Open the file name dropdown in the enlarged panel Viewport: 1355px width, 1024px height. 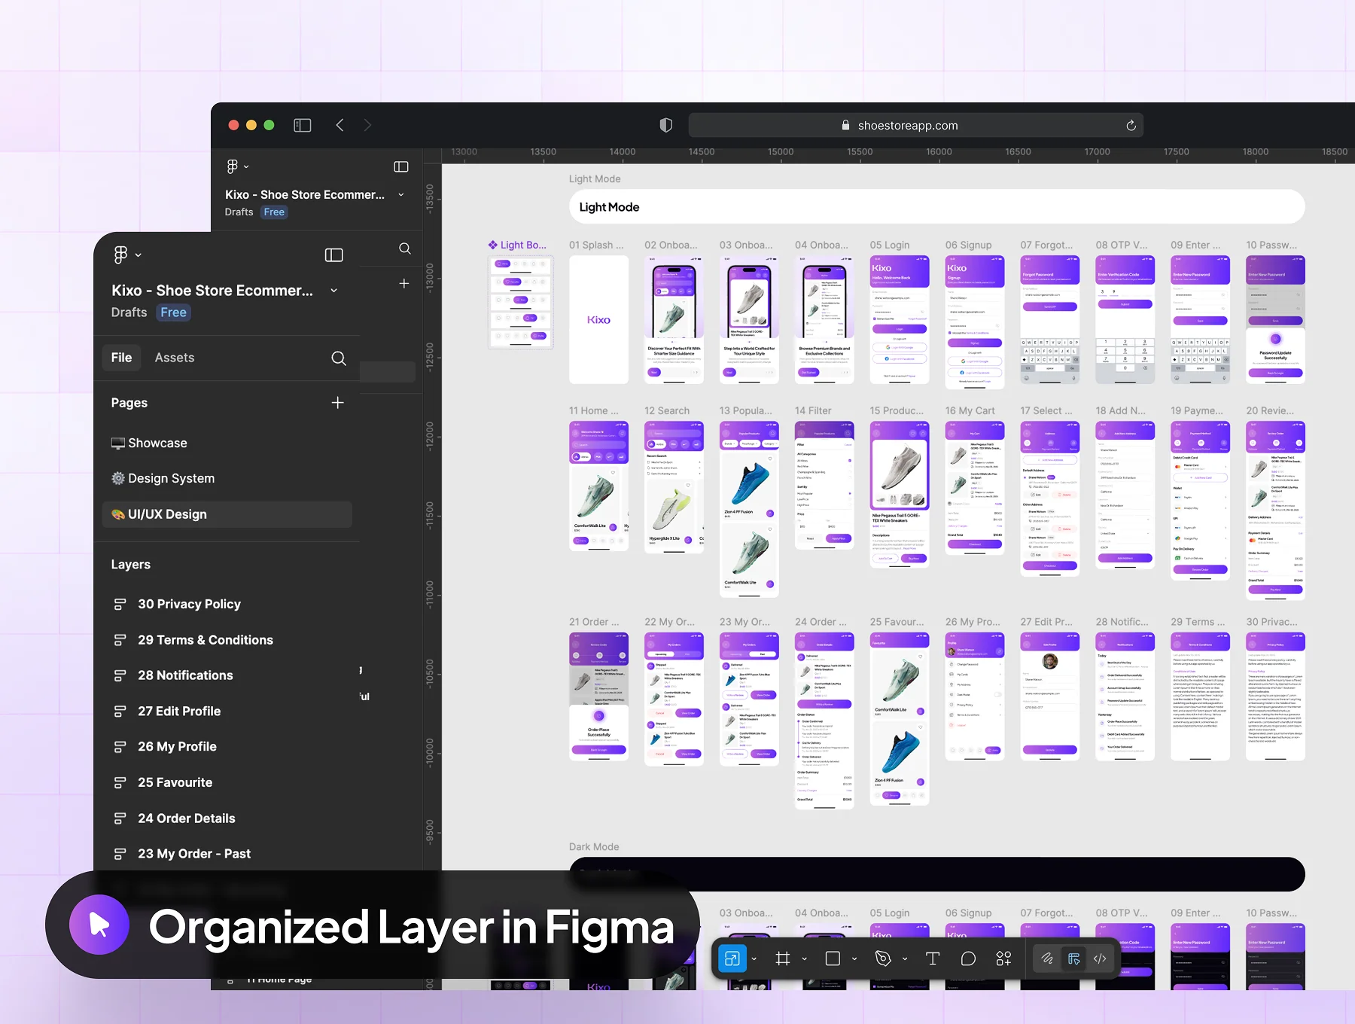coord(334,291)
